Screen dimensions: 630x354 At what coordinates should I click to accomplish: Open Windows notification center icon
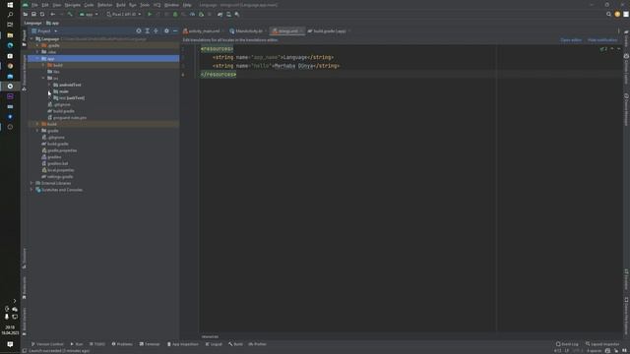pyautogui.click(x=10, y=344)
